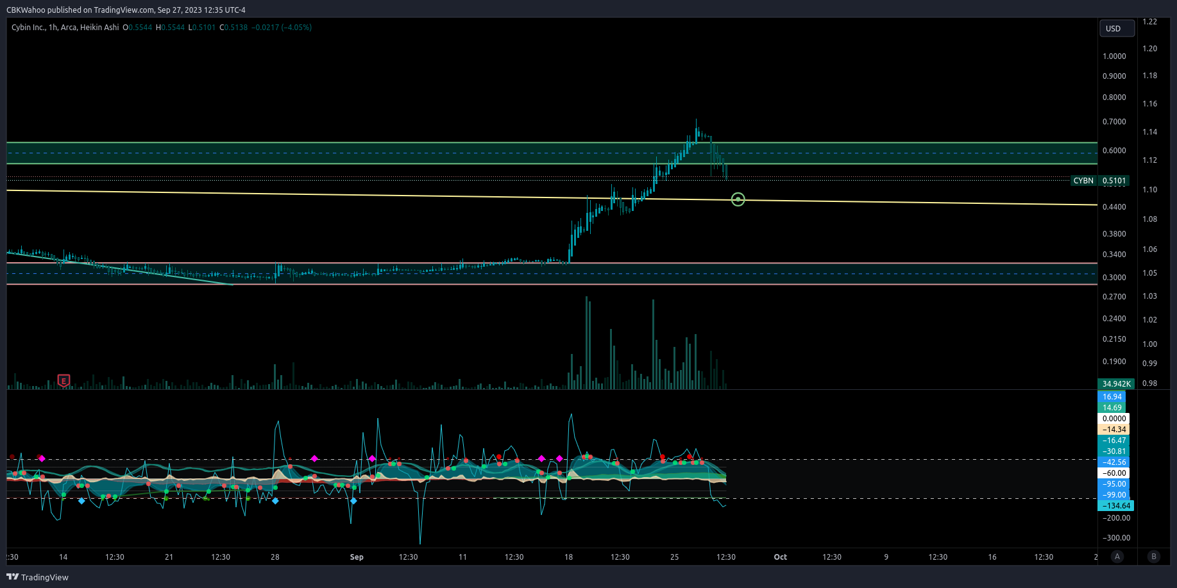Click the 1.16 right scale label
Viewport: 1177px width, 588px height.
[1149, 104]
